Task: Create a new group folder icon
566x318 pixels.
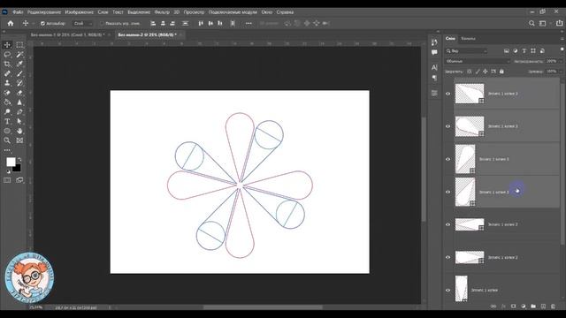Action: (533, 307)
